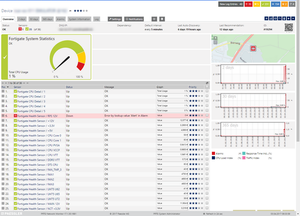Click the square icon button after shield button
Viewport: 300px width, 216px height.
coord(162,19)
